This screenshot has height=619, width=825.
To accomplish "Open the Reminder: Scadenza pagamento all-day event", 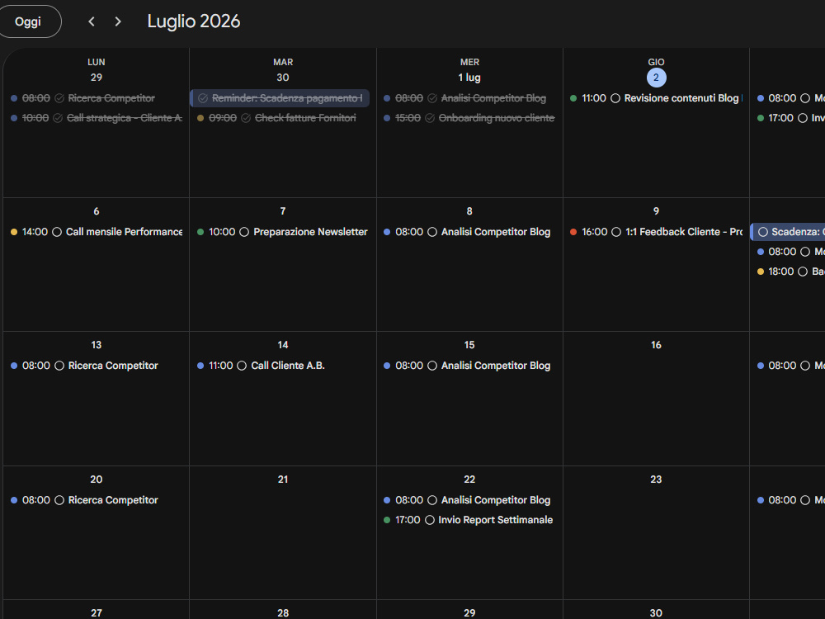I will (280, 98).
